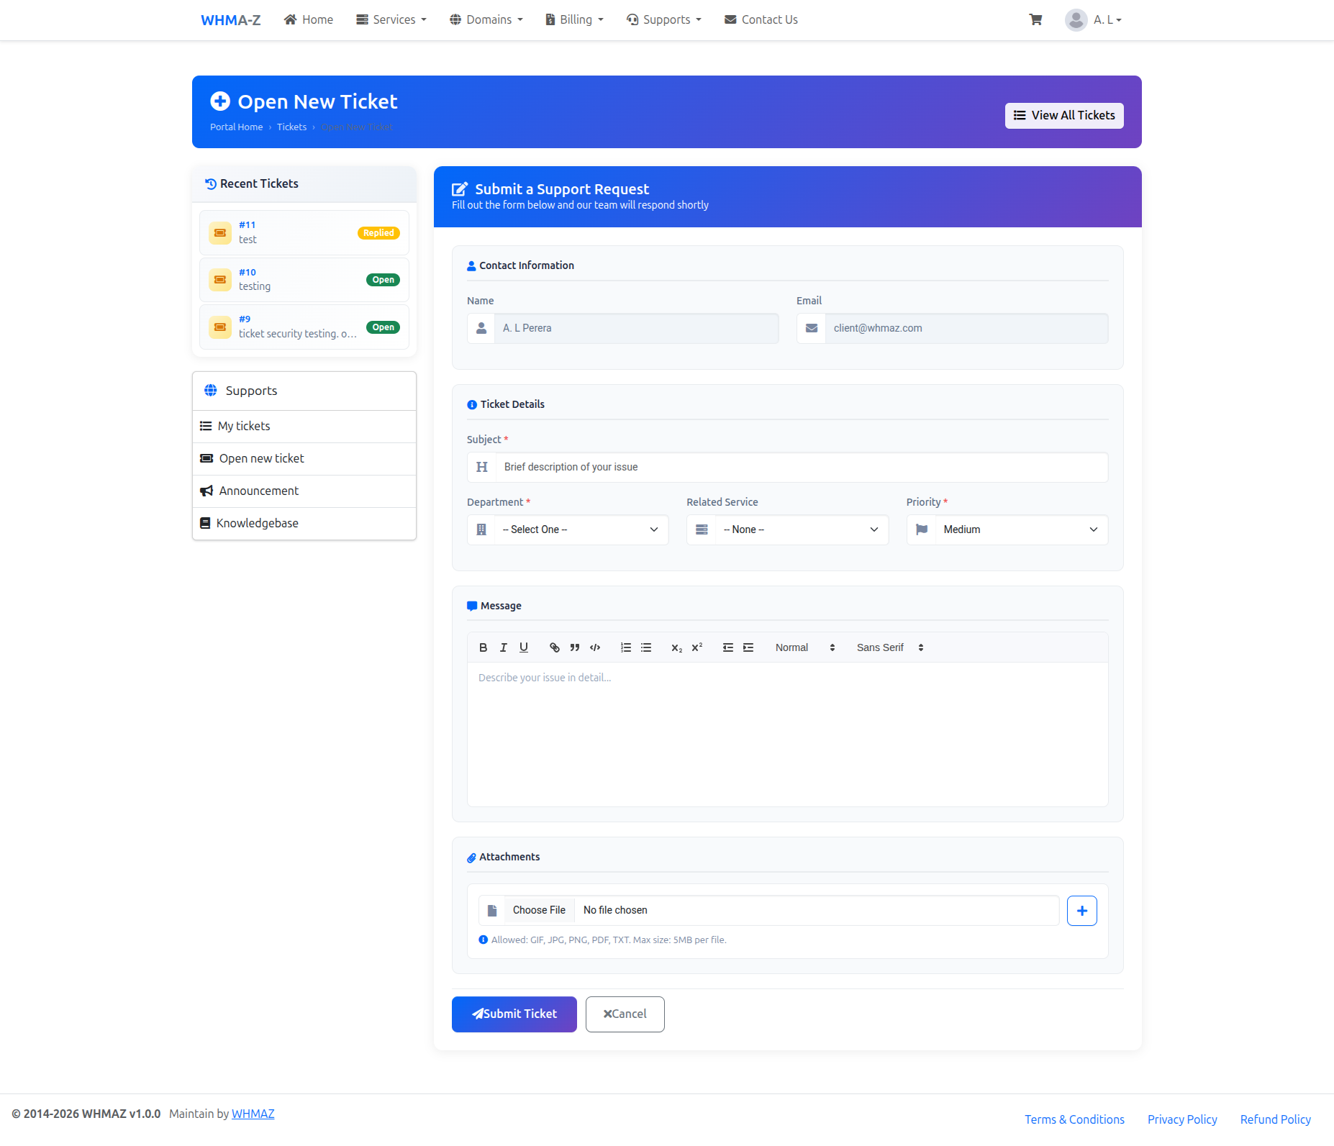Apply italic formatting in the message editor
The height and width of the screenshot is (1146, 1334).
pos(503,647)
